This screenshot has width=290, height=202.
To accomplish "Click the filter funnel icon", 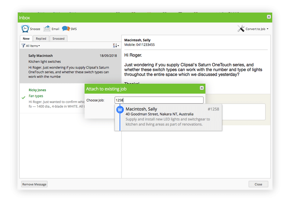I will [23, 46].
